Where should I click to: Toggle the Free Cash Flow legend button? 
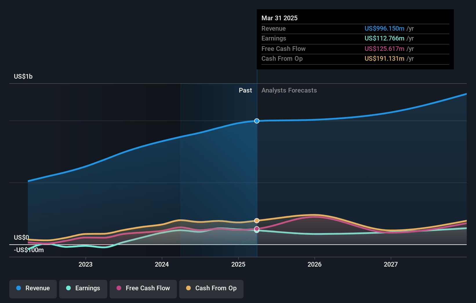(x=143, y=289)
